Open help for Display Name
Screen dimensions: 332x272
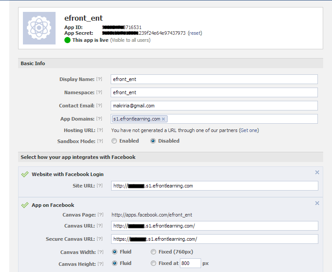(99, 79)
